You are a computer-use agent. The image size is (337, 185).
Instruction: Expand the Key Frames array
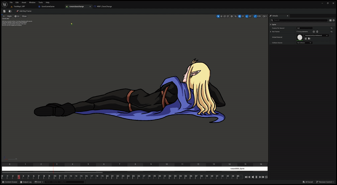[x=270, y=32]
